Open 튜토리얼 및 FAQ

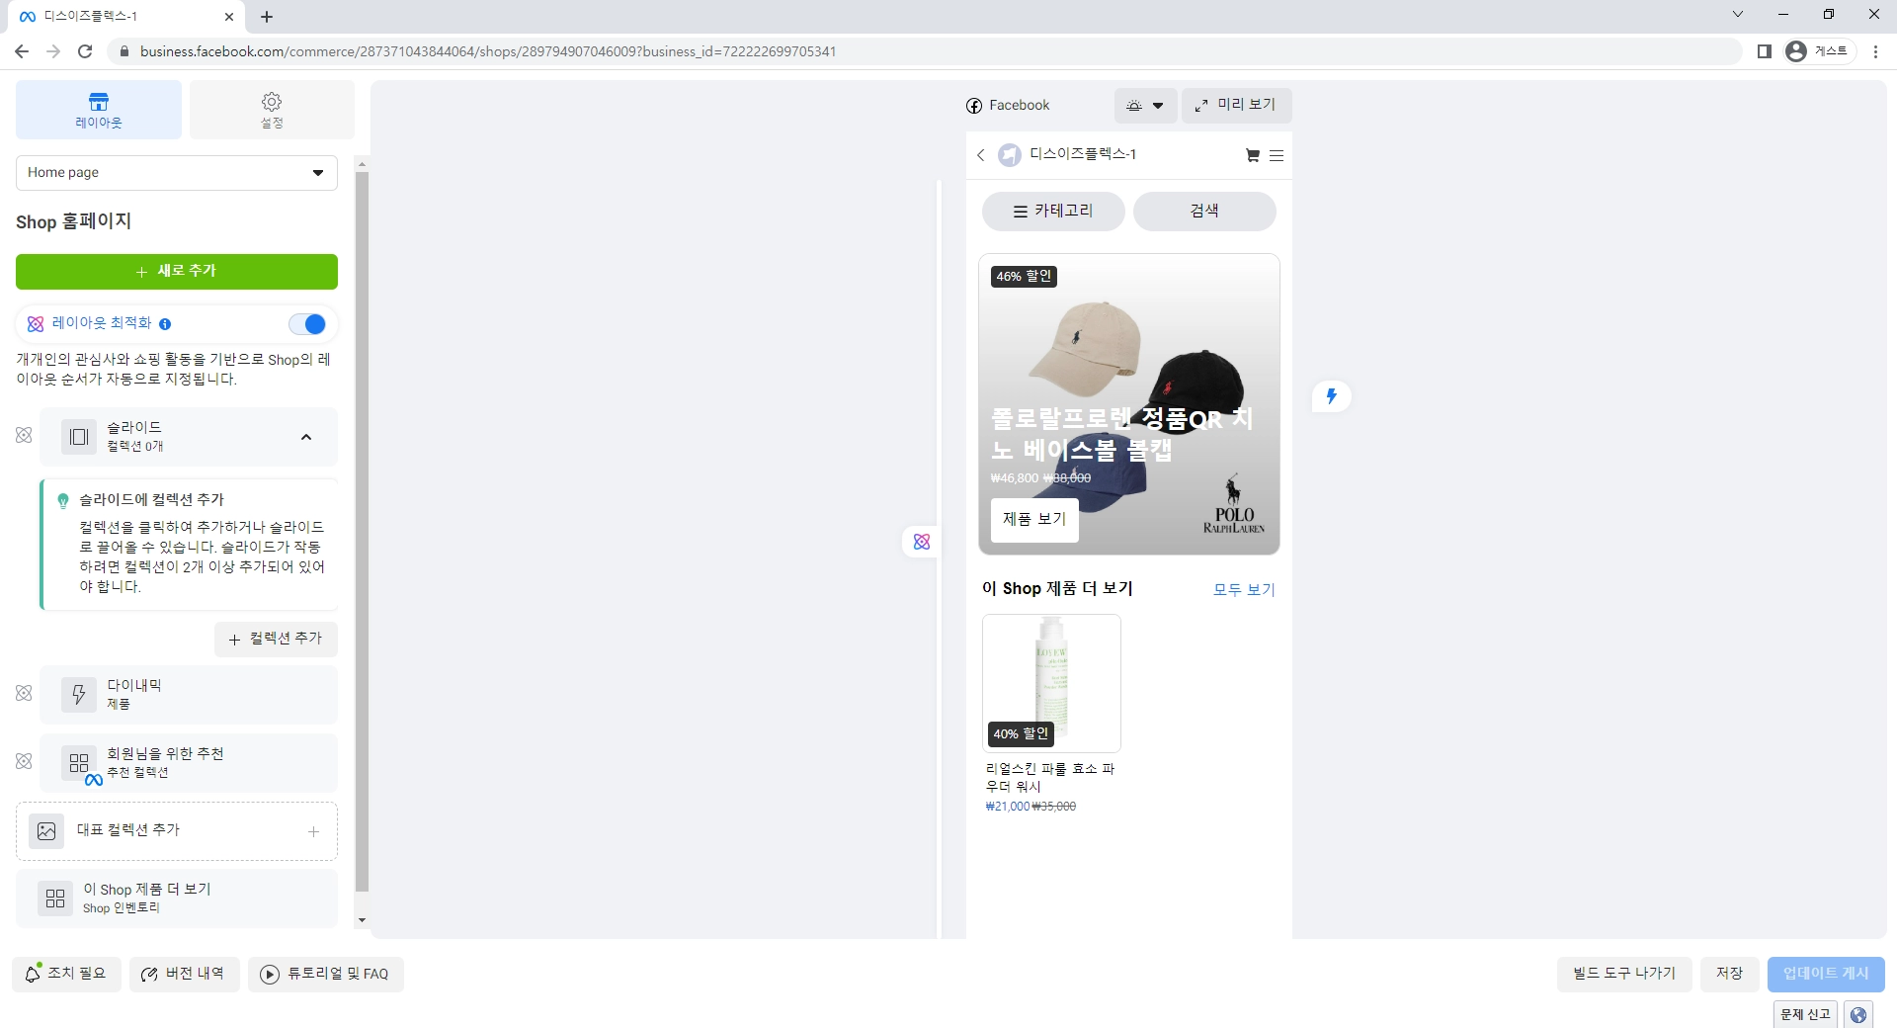tap(326, 975)
